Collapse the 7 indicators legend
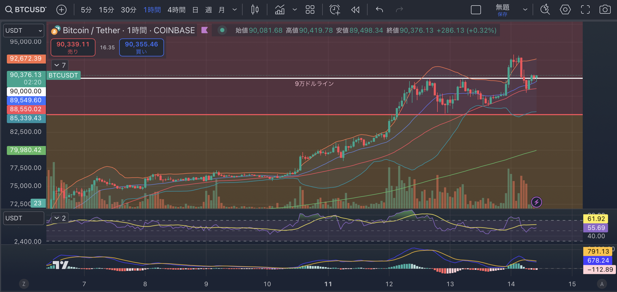617x292 pixels. pyautogui.click(x=60, y=65)
